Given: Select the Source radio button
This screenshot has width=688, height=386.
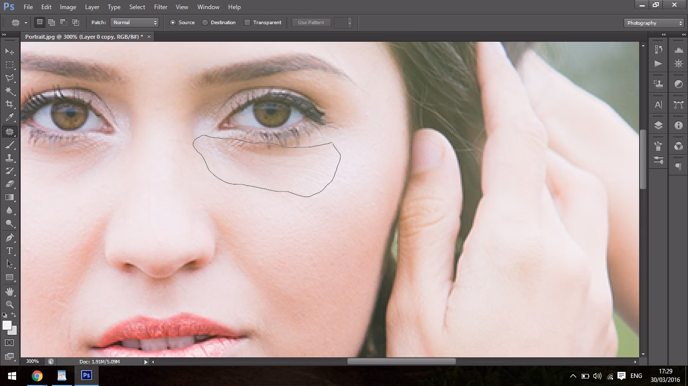Looking at the screenshot, I should [x=172, y=23].
